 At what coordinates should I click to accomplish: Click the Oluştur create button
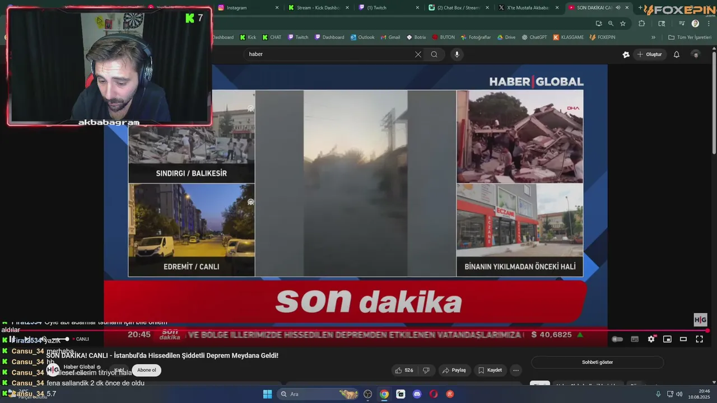pyautogui.click(x=649, y=54)
